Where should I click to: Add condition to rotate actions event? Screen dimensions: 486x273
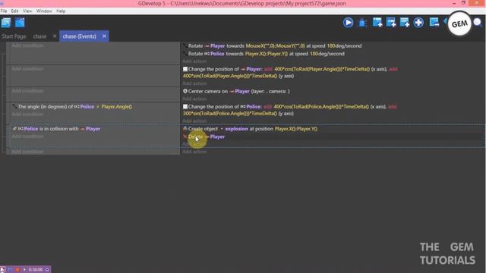[x=27, y=45]
